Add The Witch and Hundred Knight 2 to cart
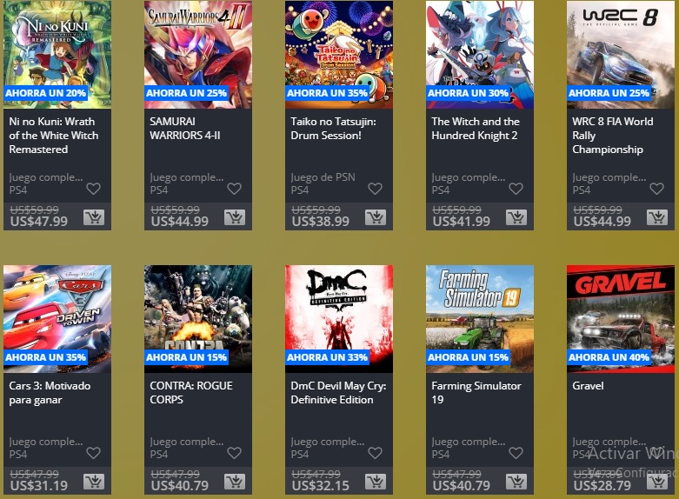 tap(516, 217)
